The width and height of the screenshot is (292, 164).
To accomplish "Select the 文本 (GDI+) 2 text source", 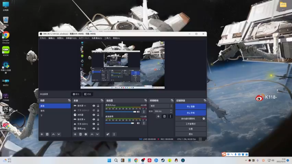I will (x=83, y=110).
